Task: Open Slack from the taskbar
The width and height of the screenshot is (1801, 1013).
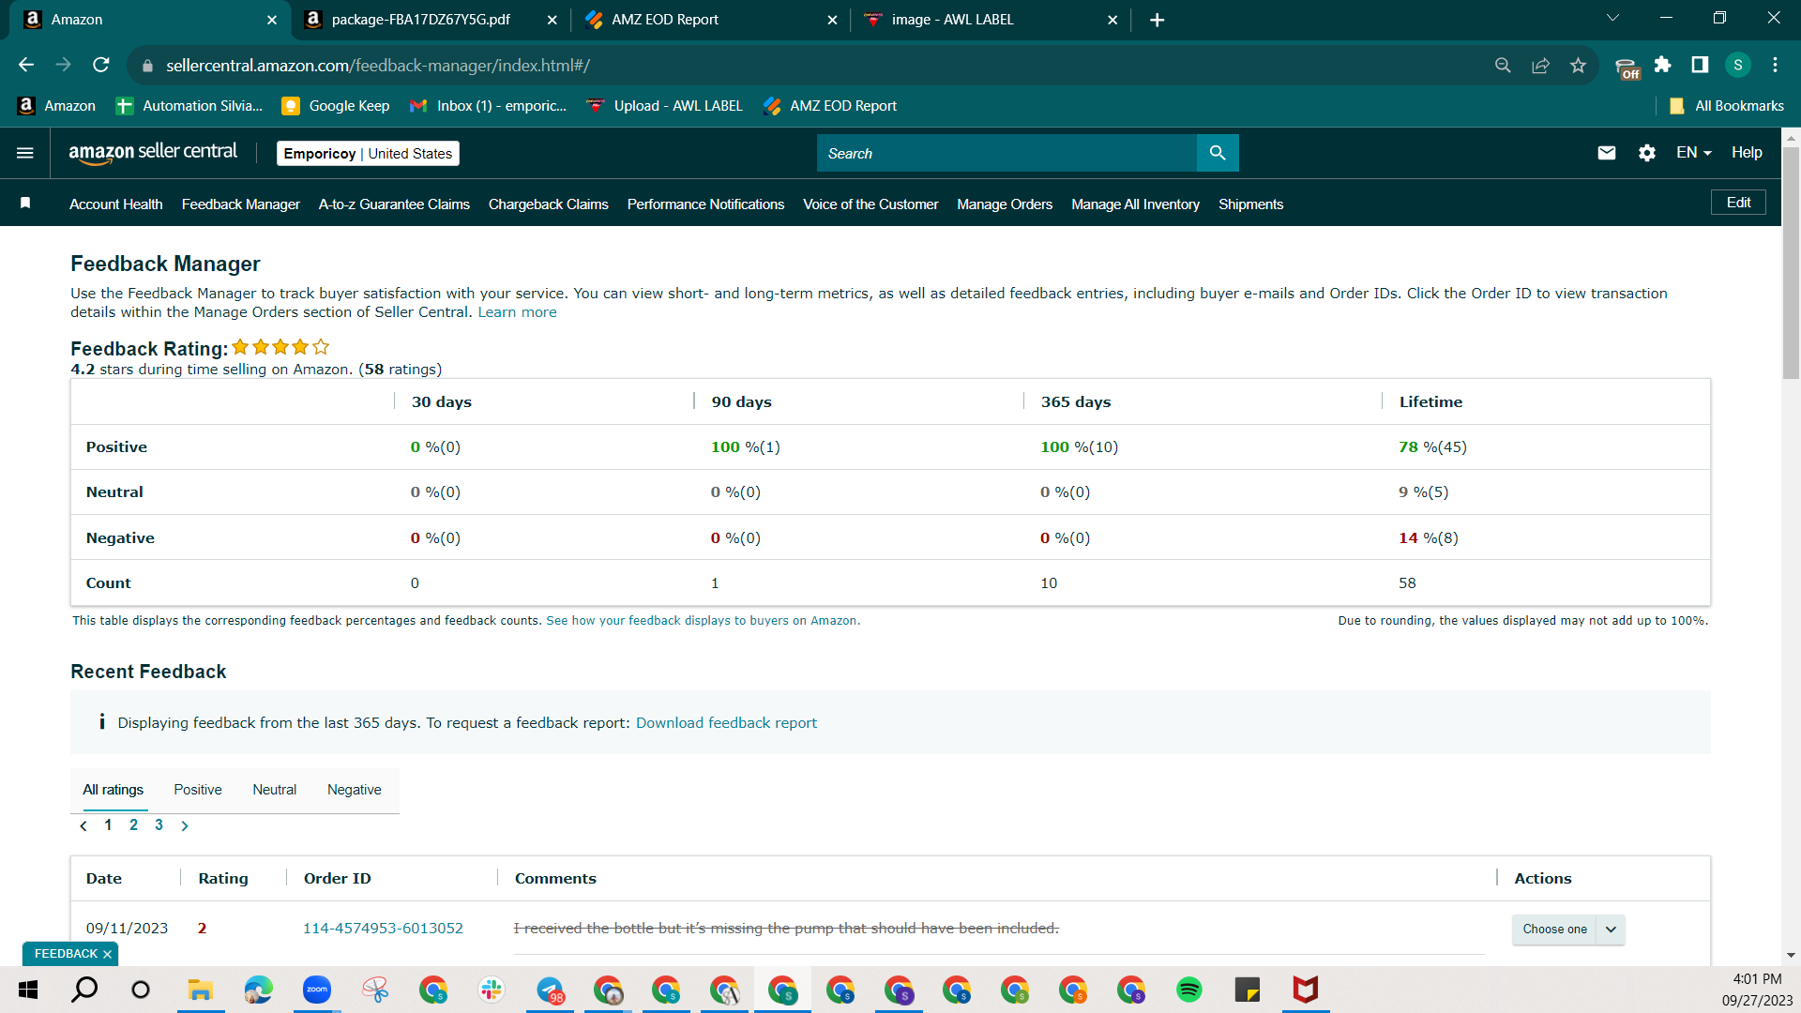Action: [x=492, y=990]
